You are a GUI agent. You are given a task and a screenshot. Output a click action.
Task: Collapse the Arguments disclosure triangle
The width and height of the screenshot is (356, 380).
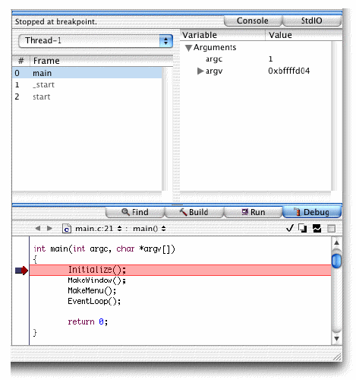click(x=188, y=48)
